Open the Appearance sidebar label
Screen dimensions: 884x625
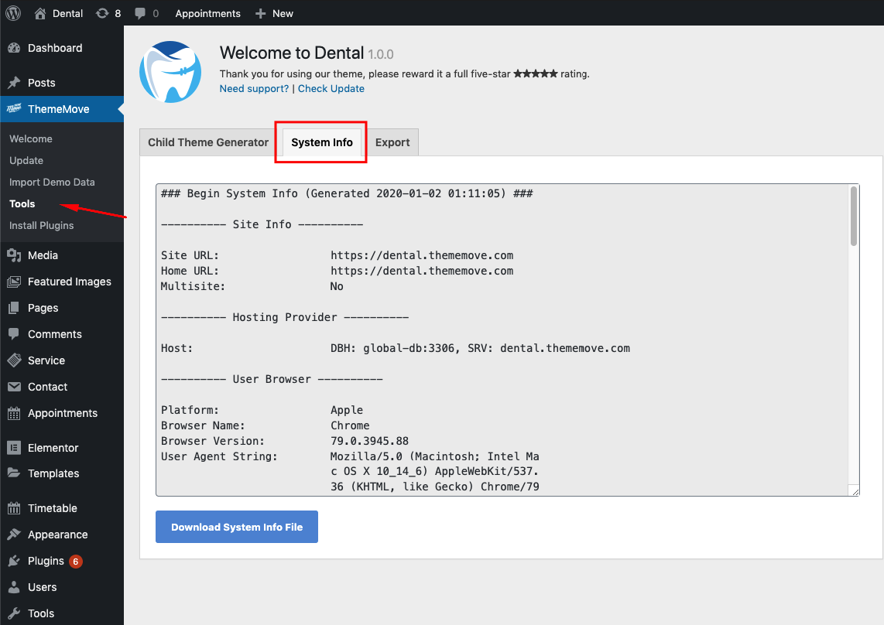[x=57, y=534]
